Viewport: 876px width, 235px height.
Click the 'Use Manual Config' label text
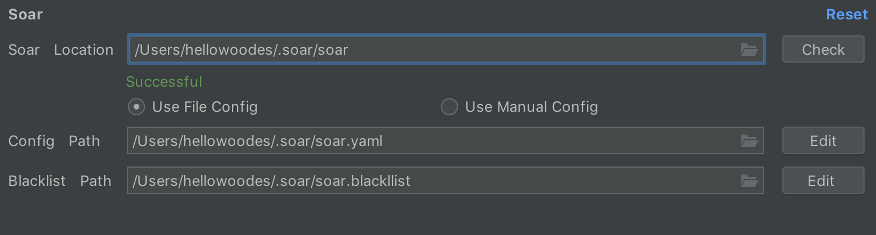532,107
